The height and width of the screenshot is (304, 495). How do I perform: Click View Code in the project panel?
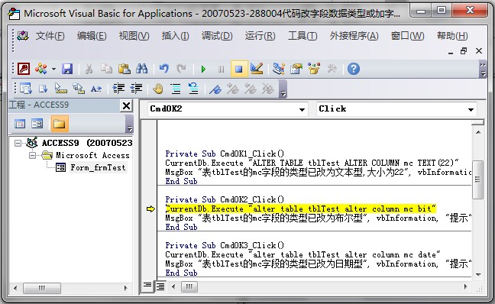[x=20, y=124]
